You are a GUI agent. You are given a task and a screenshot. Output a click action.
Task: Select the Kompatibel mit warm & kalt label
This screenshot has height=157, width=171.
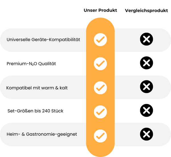point(37,88)
